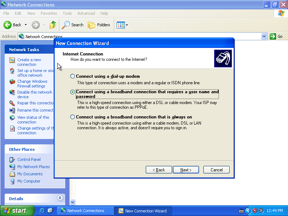Launch Outlook Express from Quick Launch
The width and height of the screenshot is (288, 216).
pos(50,211)
